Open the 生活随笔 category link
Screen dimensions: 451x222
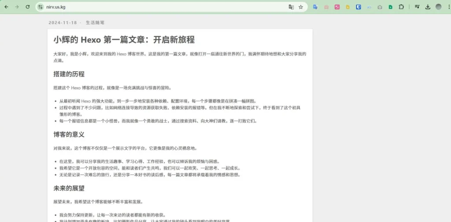pyautogui.click(x=95, y=22)
